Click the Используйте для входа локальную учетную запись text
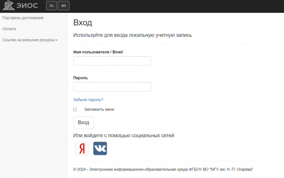This screenshot has height=178, width=284. pyautogui.click(x=133, y=35)
